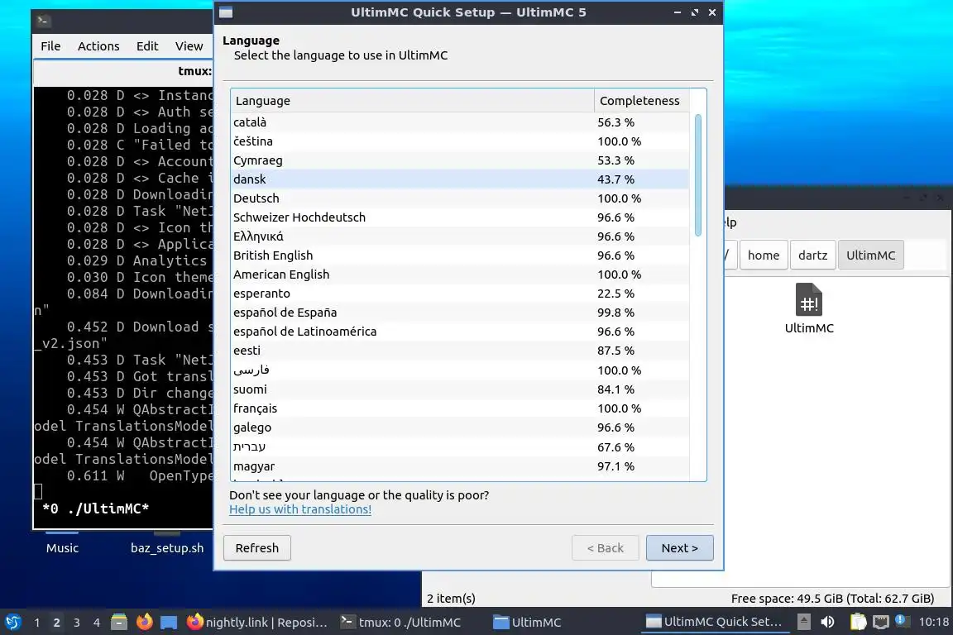Select Deutsch language row
The image size is (953, 635).
point(459,198)
